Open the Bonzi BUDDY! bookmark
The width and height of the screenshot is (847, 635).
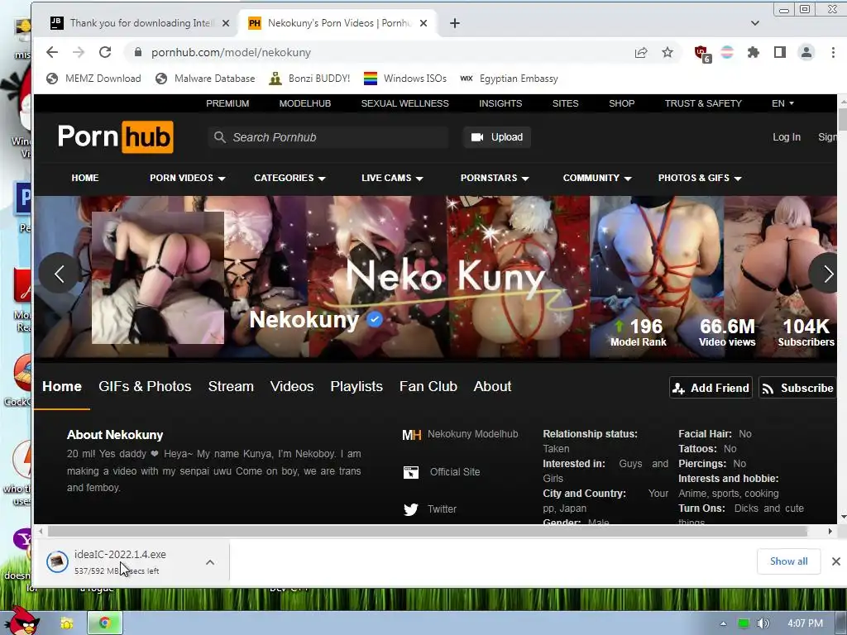point(309,79)
